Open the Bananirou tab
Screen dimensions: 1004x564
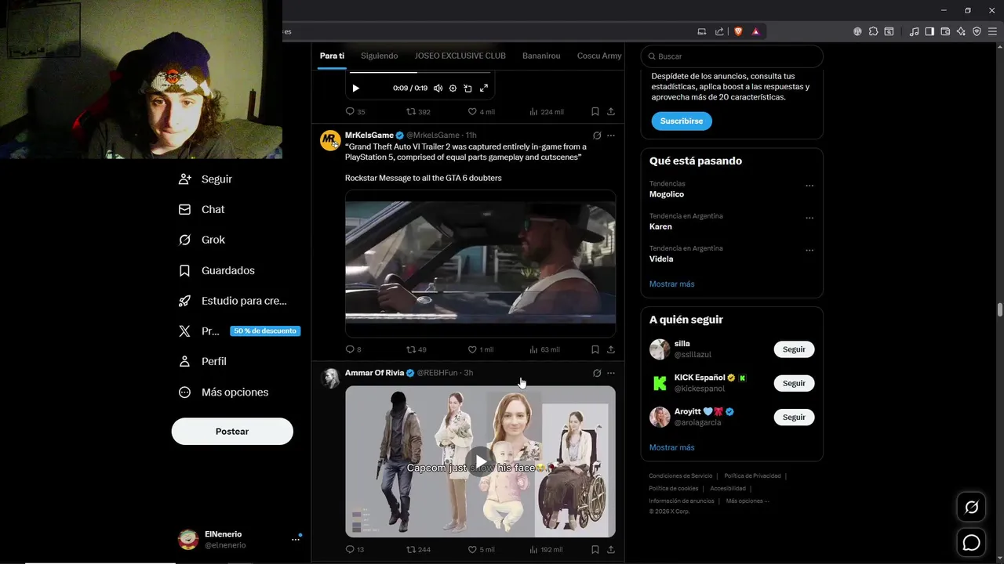coord(541,56)
